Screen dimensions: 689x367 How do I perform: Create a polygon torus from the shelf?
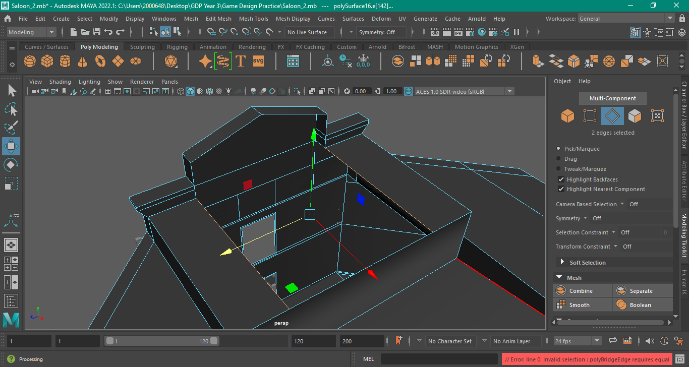(100, 60)
